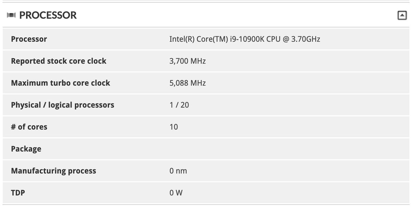Click the Maximum turbo core clock value 5,088 MHz
This screenshot has width=411, height=207.
pyautogui.click(x=188, y=83)
